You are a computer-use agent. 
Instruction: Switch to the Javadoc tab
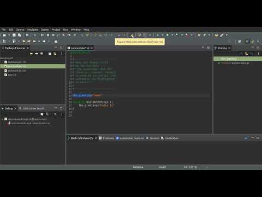pyautogui.click(x=153, y=138)
